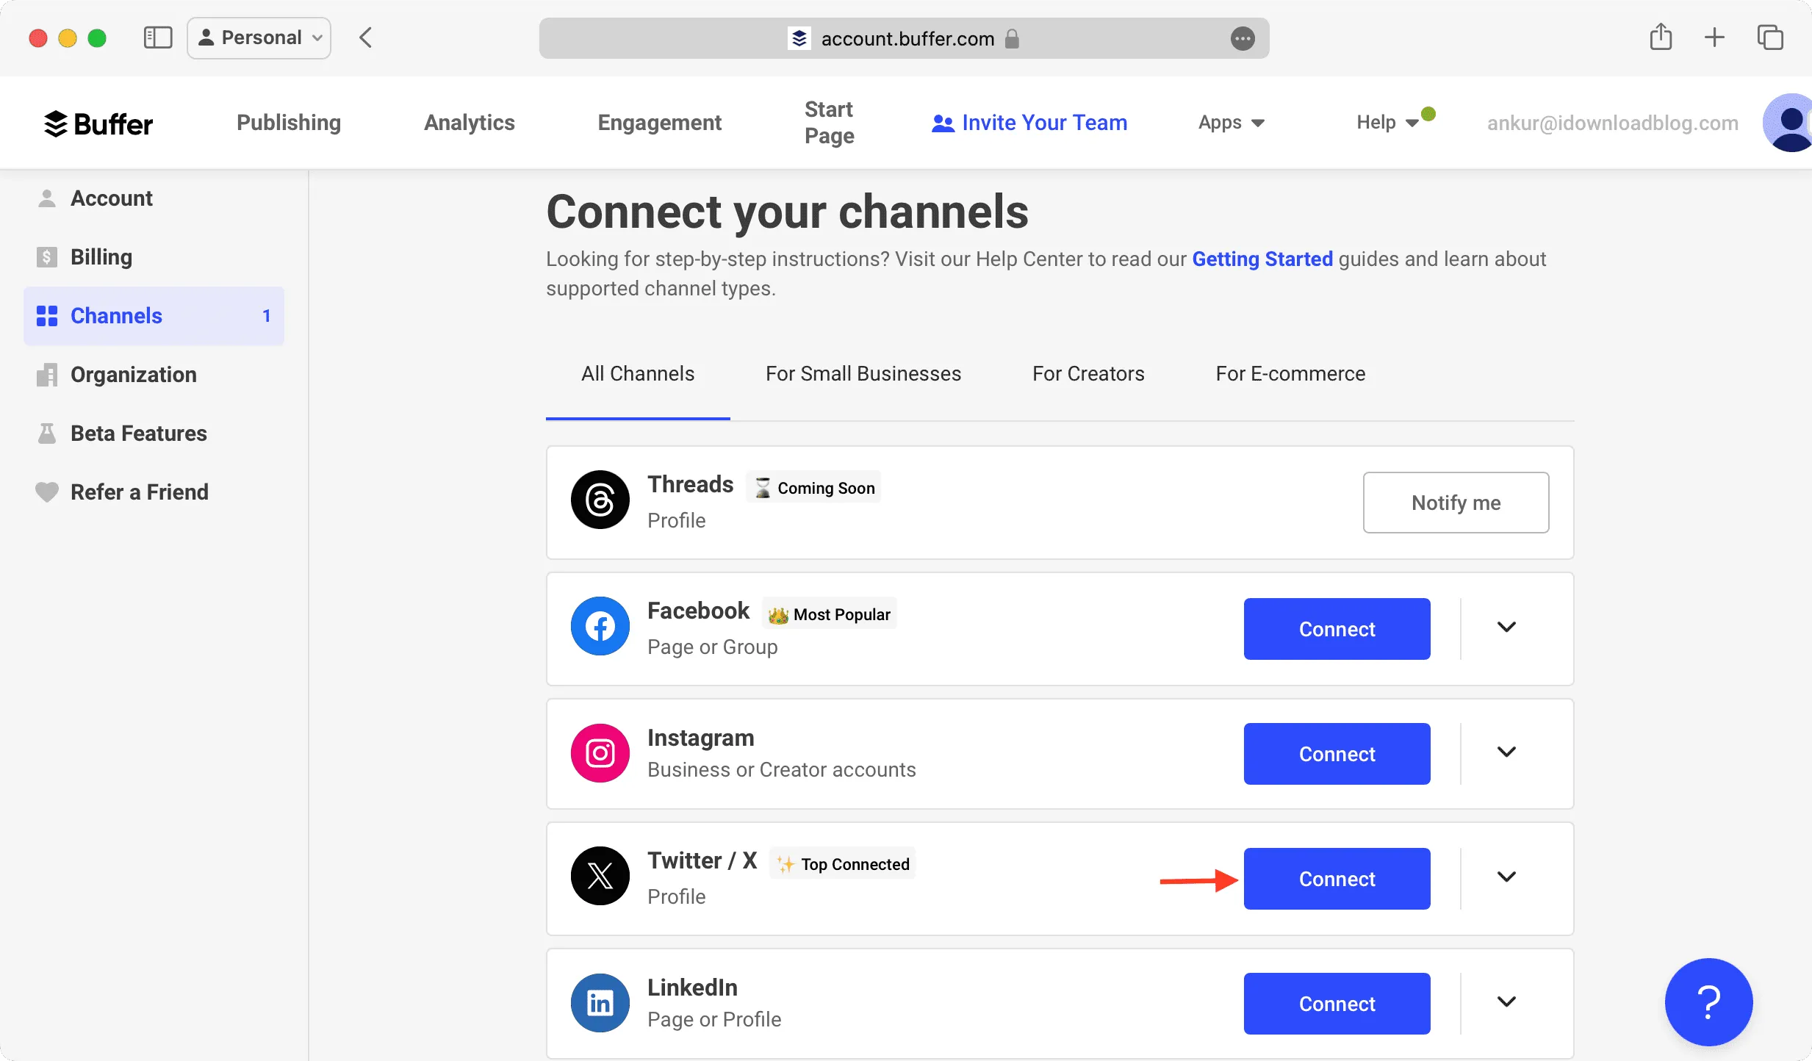1812x1061 pixels.
Task: Click the Getting Started link
Action: click(x=1262, y=259)
